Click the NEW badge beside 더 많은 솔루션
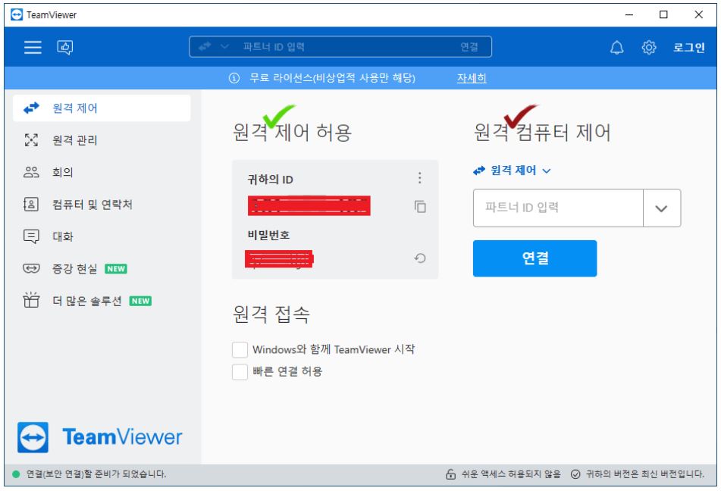This screenshot has width=721, height=491. 140,301
